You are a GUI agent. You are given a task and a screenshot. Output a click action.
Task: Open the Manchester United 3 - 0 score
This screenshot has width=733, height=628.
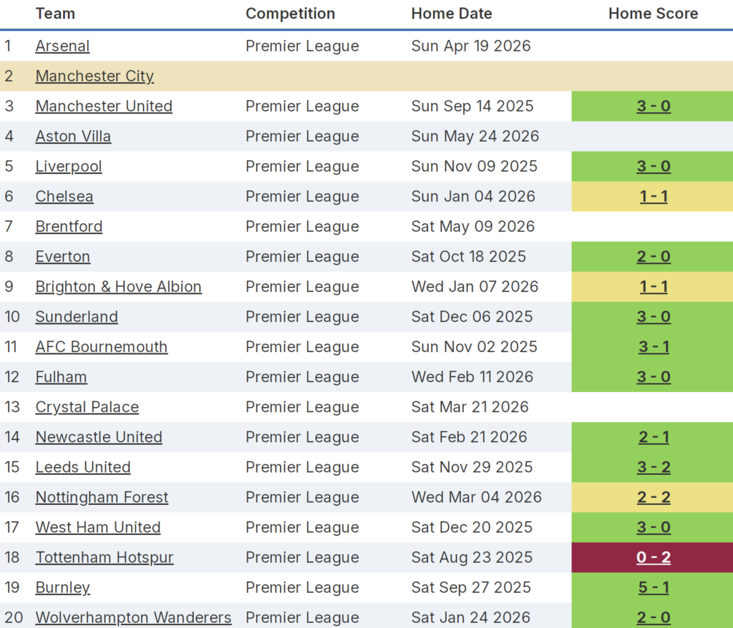click(x=653, y=107)
